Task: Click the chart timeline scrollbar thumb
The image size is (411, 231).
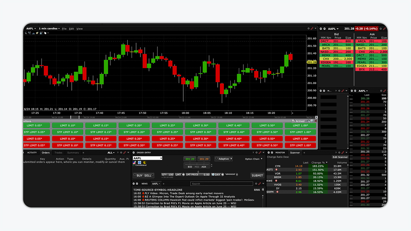Action: (75, 117)
